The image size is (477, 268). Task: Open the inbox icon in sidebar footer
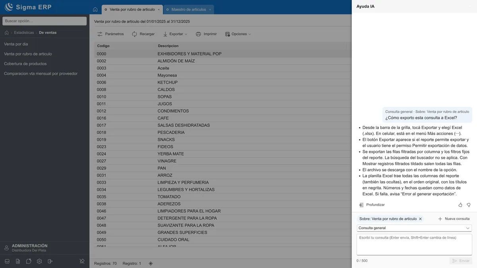click(7, 261)
